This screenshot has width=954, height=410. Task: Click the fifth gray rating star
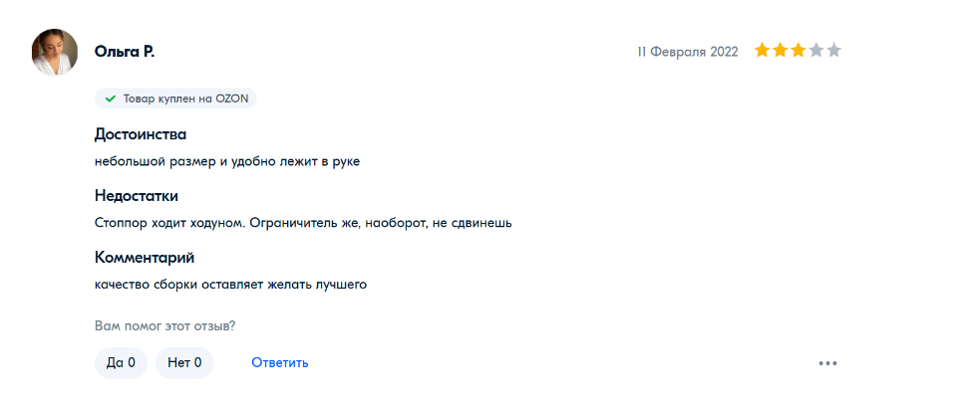click(834, 51)
